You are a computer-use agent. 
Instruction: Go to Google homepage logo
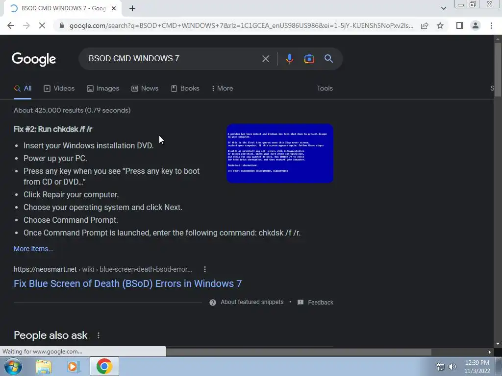click(34, 59)
